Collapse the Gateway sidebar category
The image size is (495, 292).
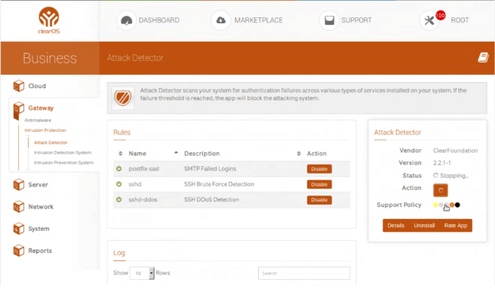tap(41, 108)
